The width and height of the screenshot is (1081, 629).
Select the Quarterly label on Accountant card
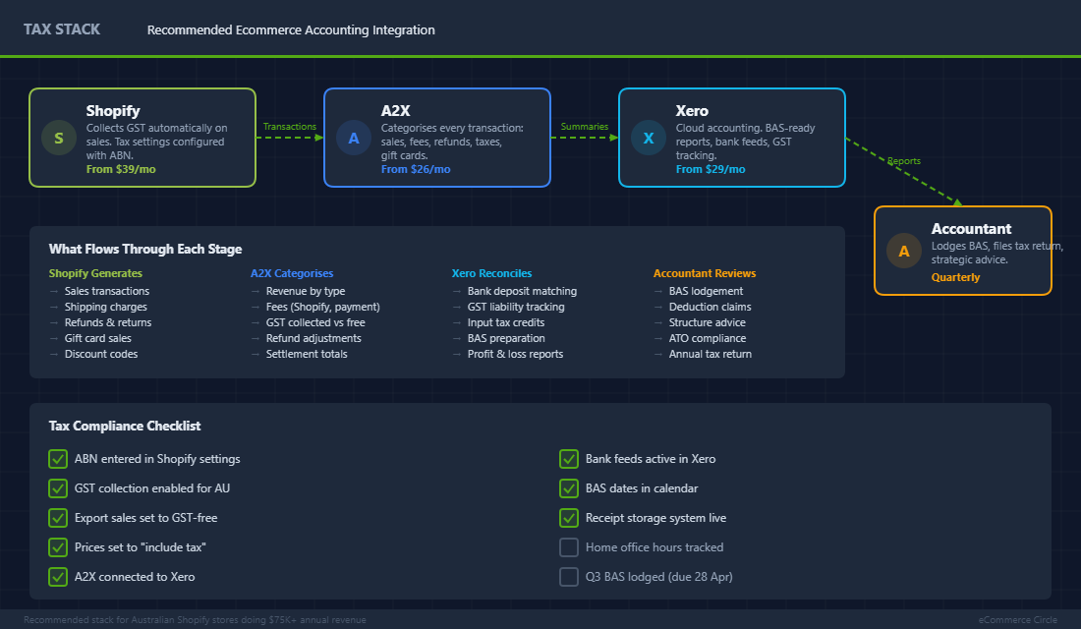pyautogui.click(x=955, y=277)
